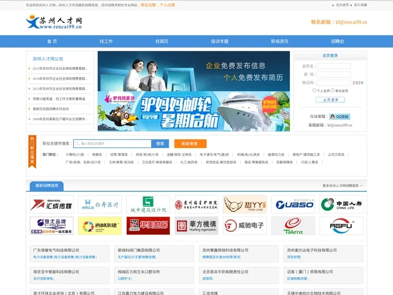The height and width of the screenshot is (295, 393).
Task: Select the 金融/保险/证券类 job category
Action: click(179, 155)
